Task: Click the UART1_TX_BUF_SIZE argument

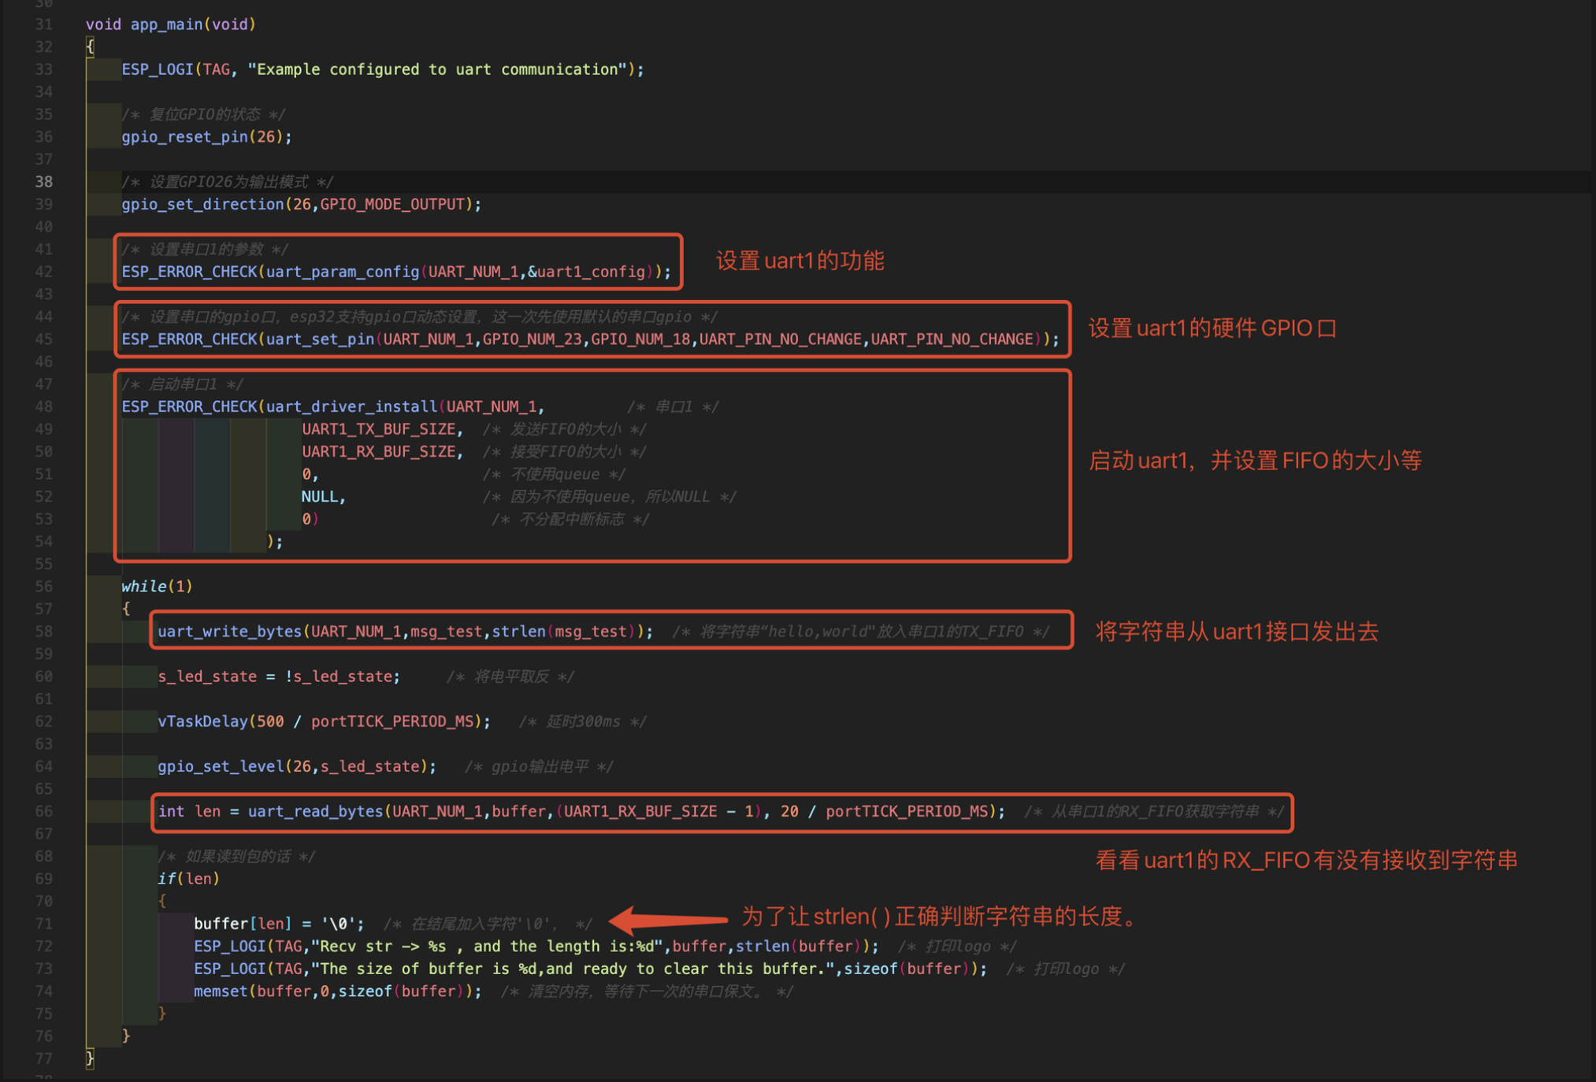Action: [378, 430]
